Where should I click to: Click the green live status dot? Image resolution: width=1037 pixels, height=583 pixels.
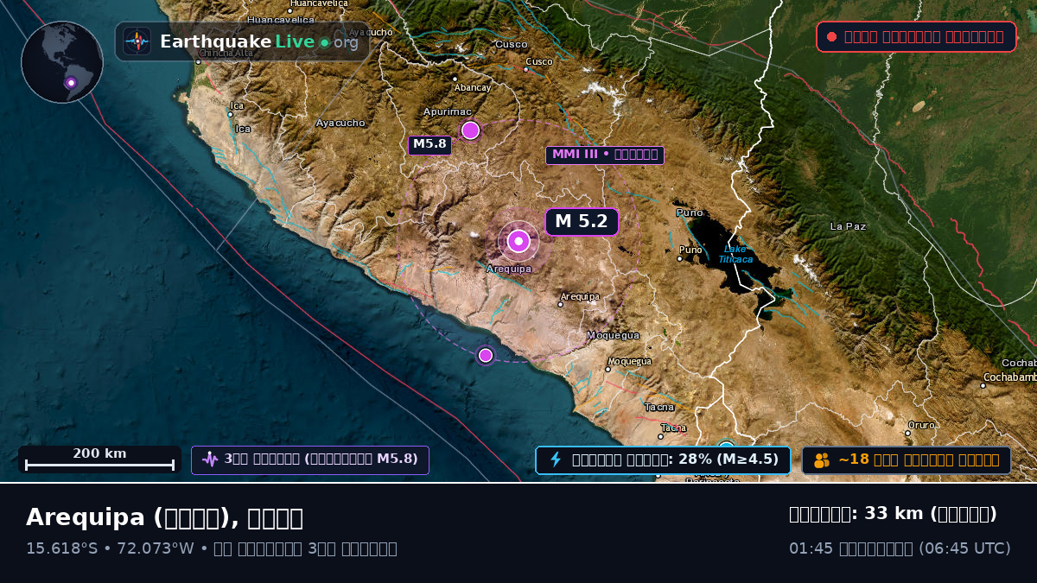tap(324, 42)
